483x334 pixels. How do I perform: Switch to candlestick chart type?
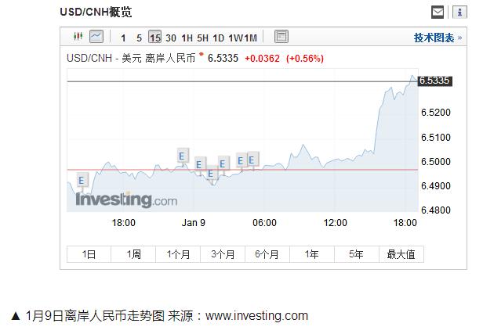pyautogui.click(x=78, y=37)
